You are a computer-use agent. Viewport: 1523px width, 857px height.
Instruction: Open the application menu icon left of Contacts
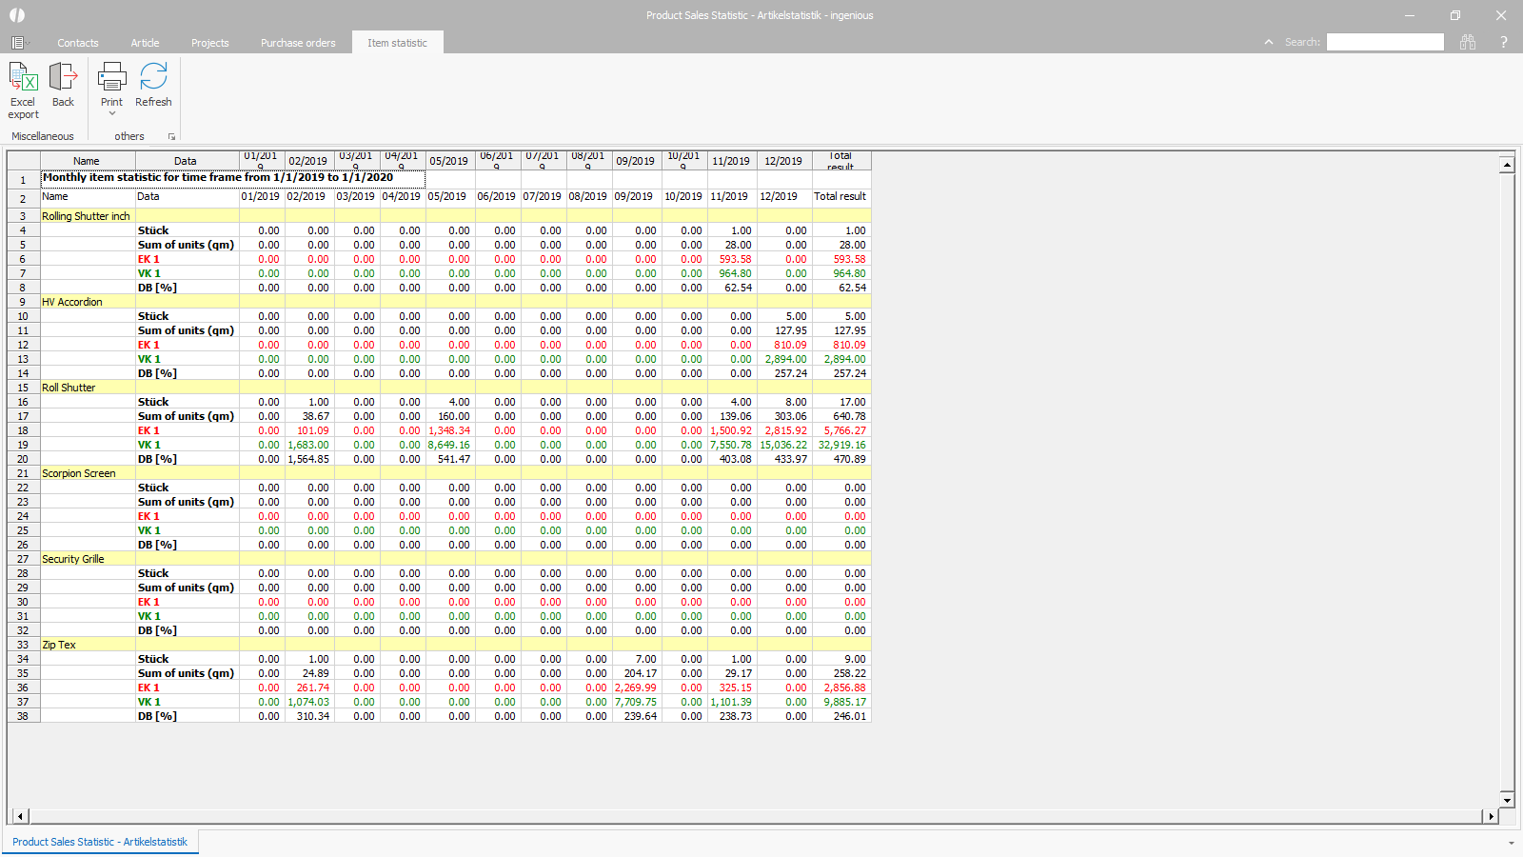[x=18, y=43]
